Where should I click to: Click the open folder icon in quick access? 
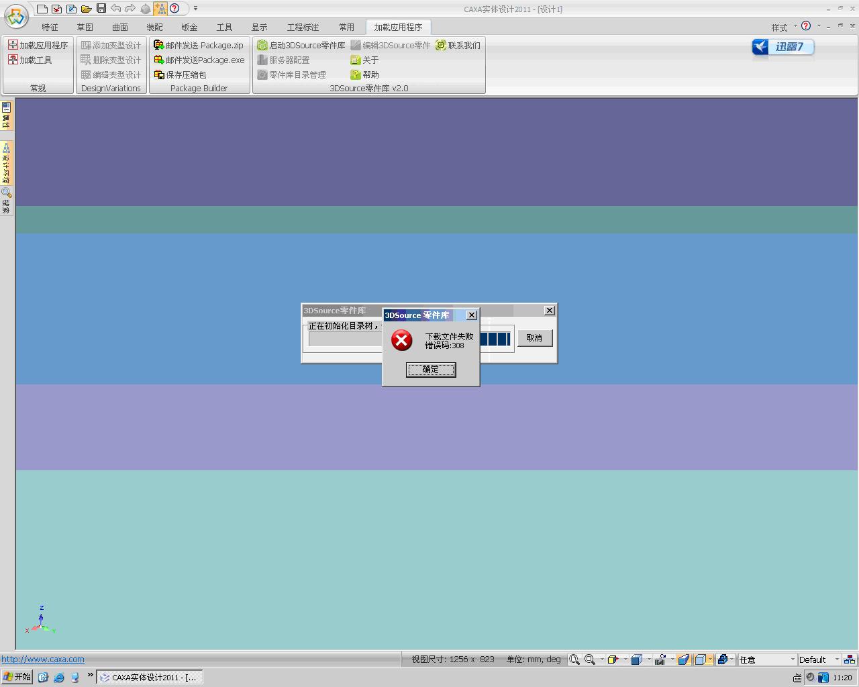point(86,9)
